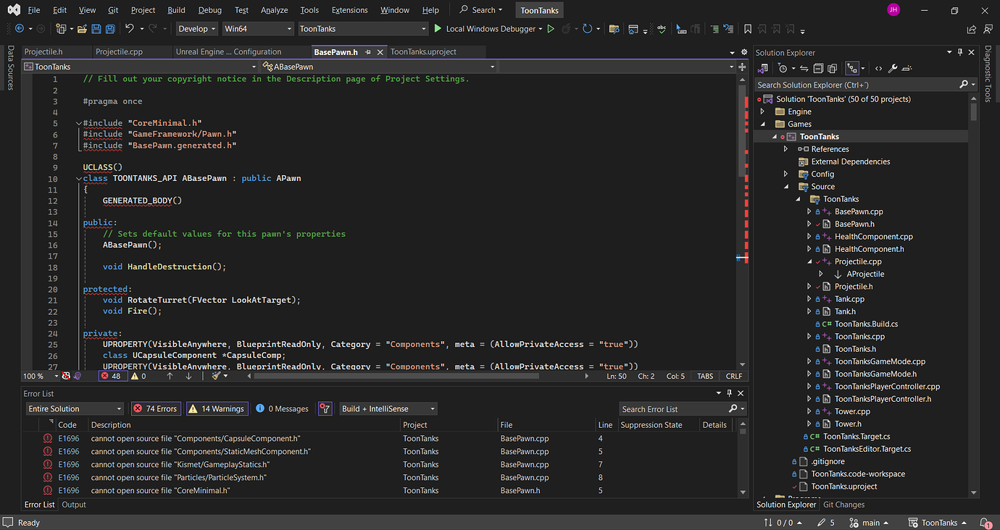Image resolution: width=1000 pixels, height=530 pixels.
Task: Toggle the 14 Warnings filter
Action: pos(217,408)
